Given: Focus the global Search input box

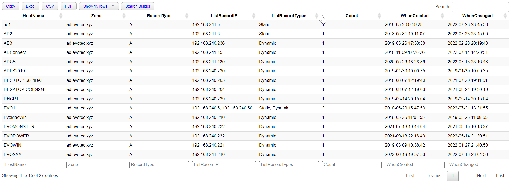Looking at the screenshot, I should [480, 7].
